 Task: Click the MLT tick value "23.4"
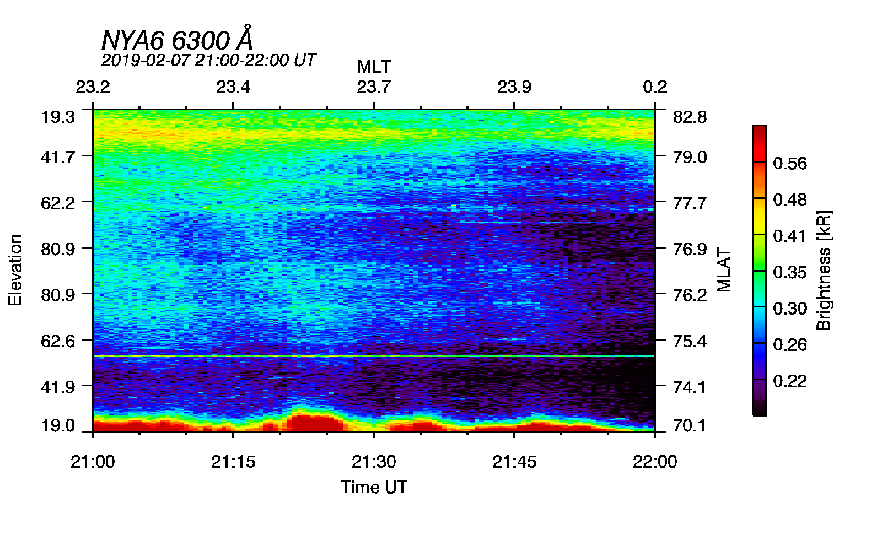[233, 87]
